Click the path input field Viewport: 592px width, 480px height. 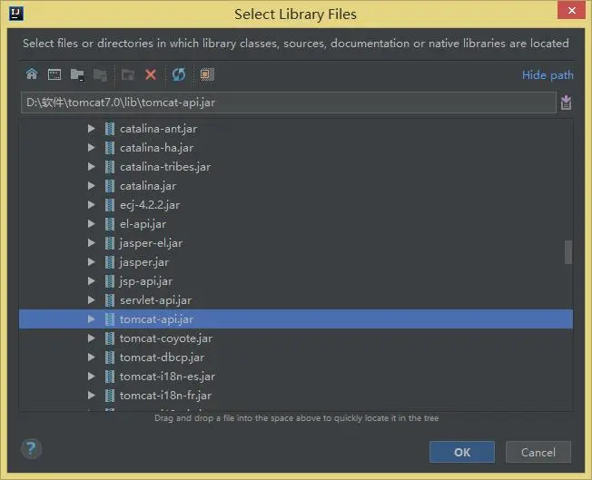click(x=289, y=103)
